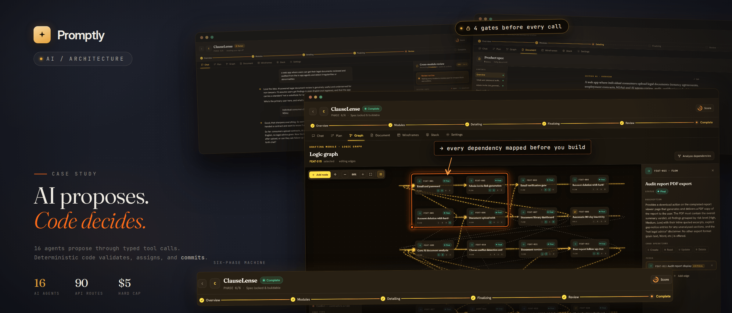The image size is (732, 313).
Task: Select Overview in Product spec contents list
Action: [490, 75]
